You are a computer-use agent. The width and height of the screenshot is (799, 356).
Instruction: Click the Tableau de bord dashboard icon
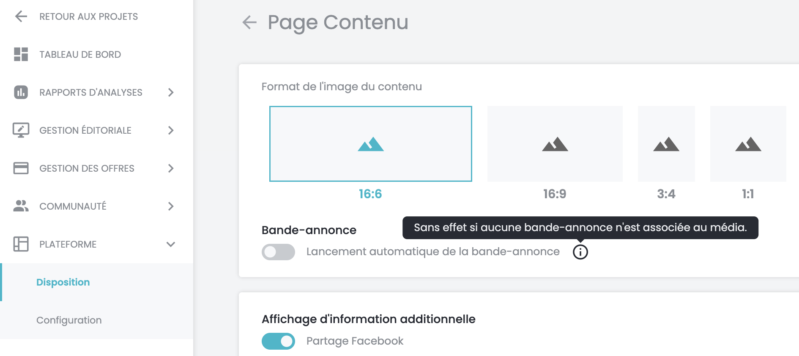[x=21, y=54]
